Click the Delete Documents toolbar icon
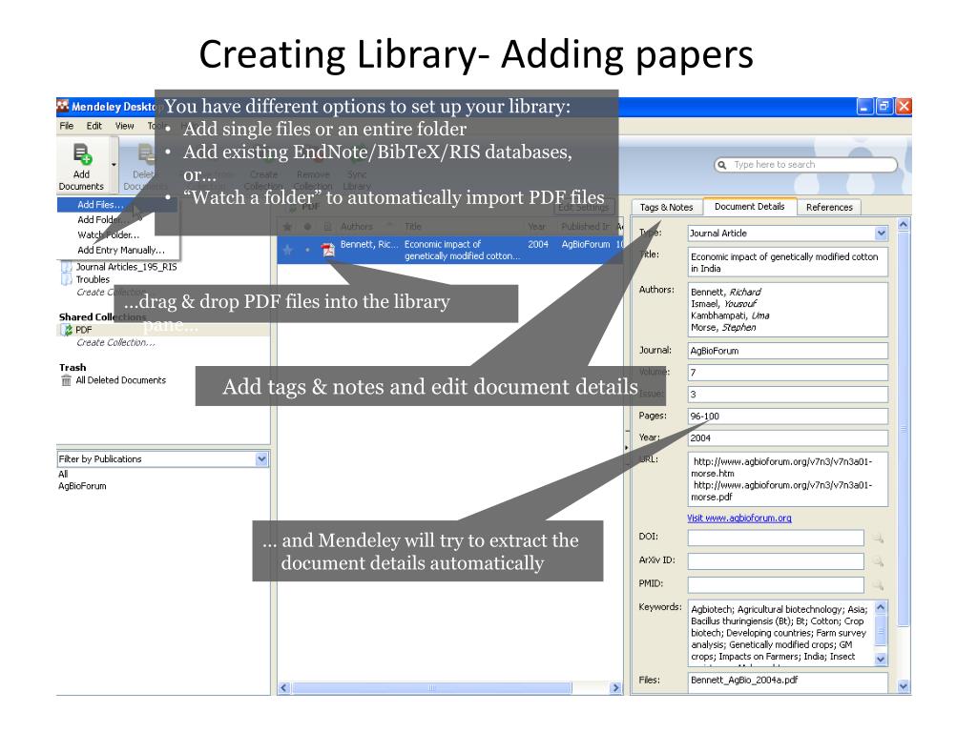Screen dimensions: 977x732 (x=145, y=153)
